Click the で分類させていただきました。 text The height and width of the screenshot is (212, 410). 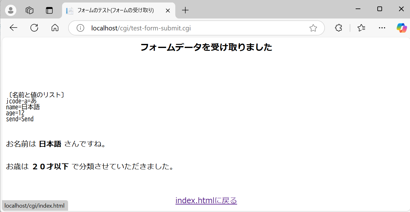point(123,167)
